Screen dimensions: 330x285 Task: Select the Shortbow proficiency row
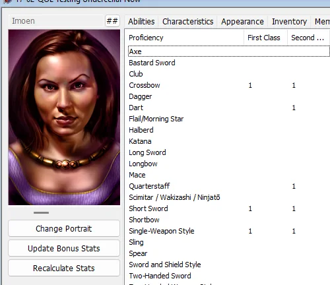[229, 220]
